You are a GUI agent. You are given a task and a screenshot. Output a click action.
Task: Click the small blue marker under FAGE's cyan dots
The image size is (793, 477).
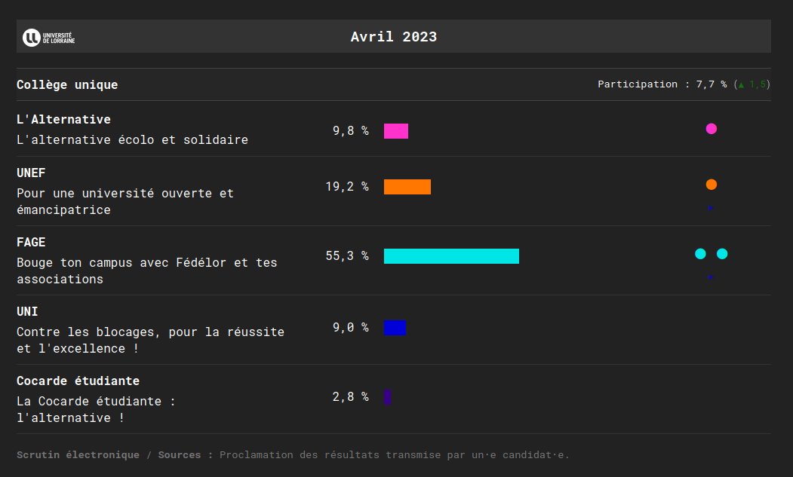coord(710,277)
